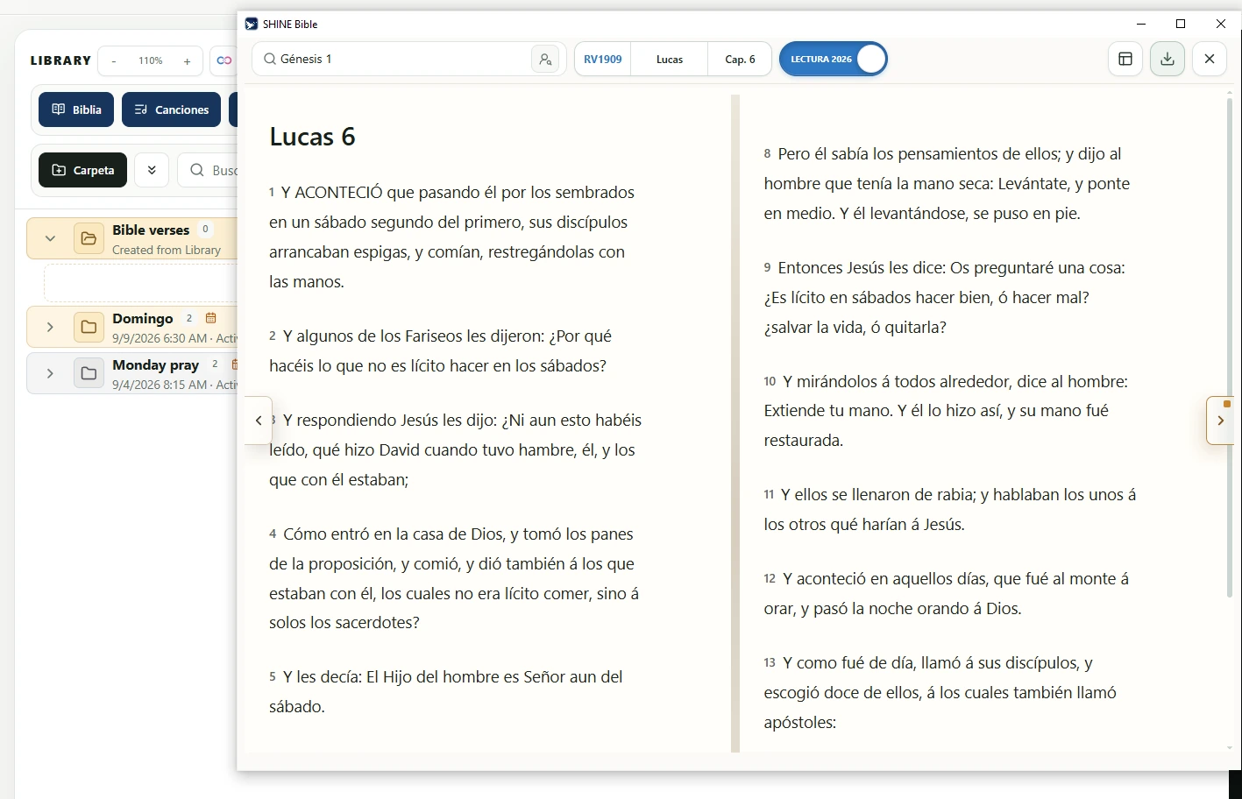1242x799 pixels.
Task: Select verse 2 about the Fariseos
Action: (441, 350)
